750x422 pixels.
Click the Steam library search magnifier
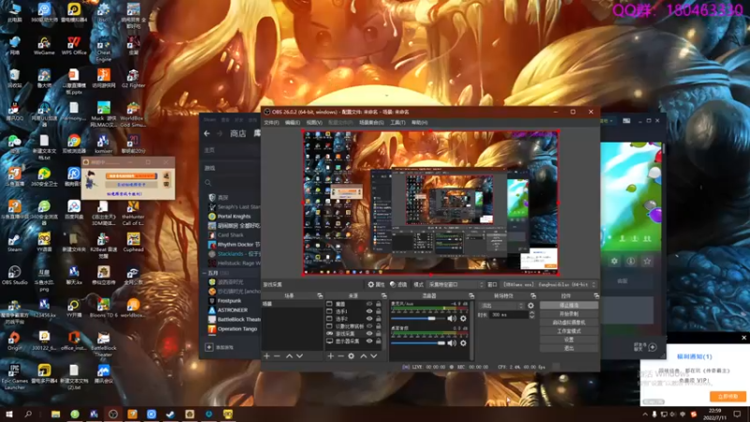click(x=208, y=183)
